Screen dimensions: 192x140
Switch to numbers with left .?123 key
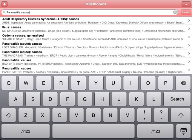pyautogui.click(x=26, y=131)
